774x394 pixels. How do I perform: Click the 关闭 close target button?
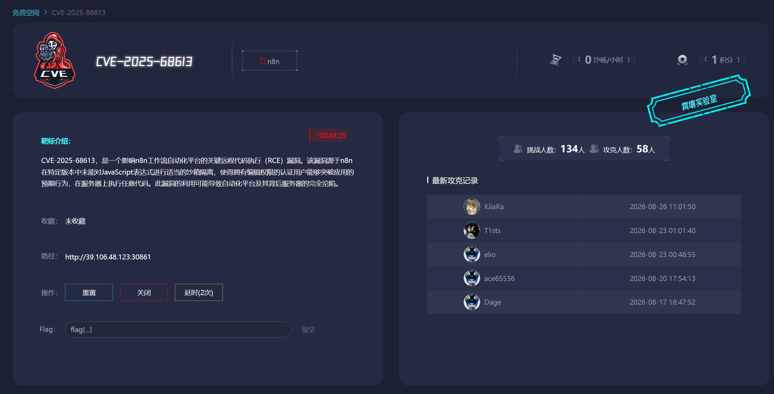pos(144,293)
